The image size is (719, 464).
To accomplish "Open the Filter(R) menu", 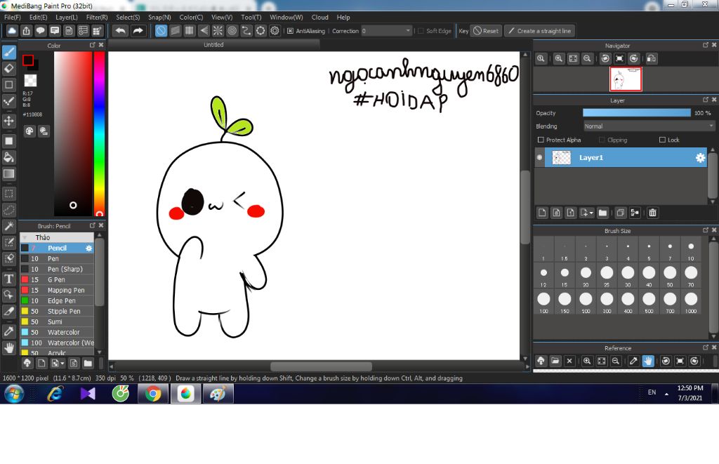I will pyautogui.click(x=97, y=17).
